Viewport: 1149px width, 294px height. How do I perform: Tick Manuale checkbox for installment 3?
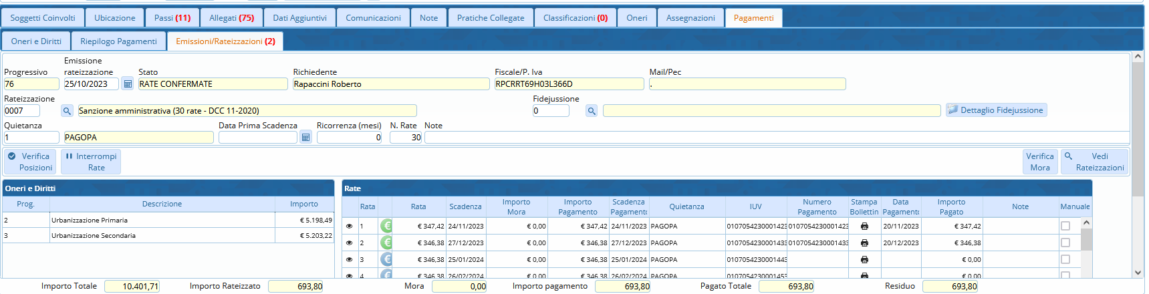click(x=1065, y=259)
